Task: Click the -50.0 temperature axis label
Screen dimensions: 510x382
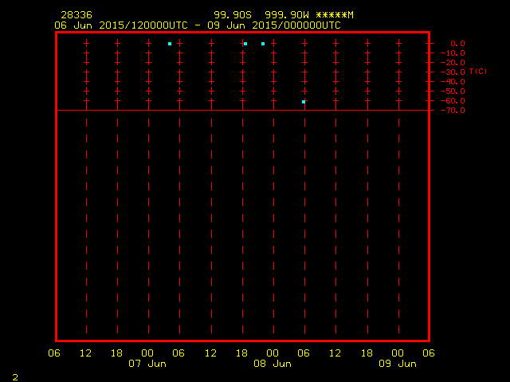Action: (x=453, y=92)
